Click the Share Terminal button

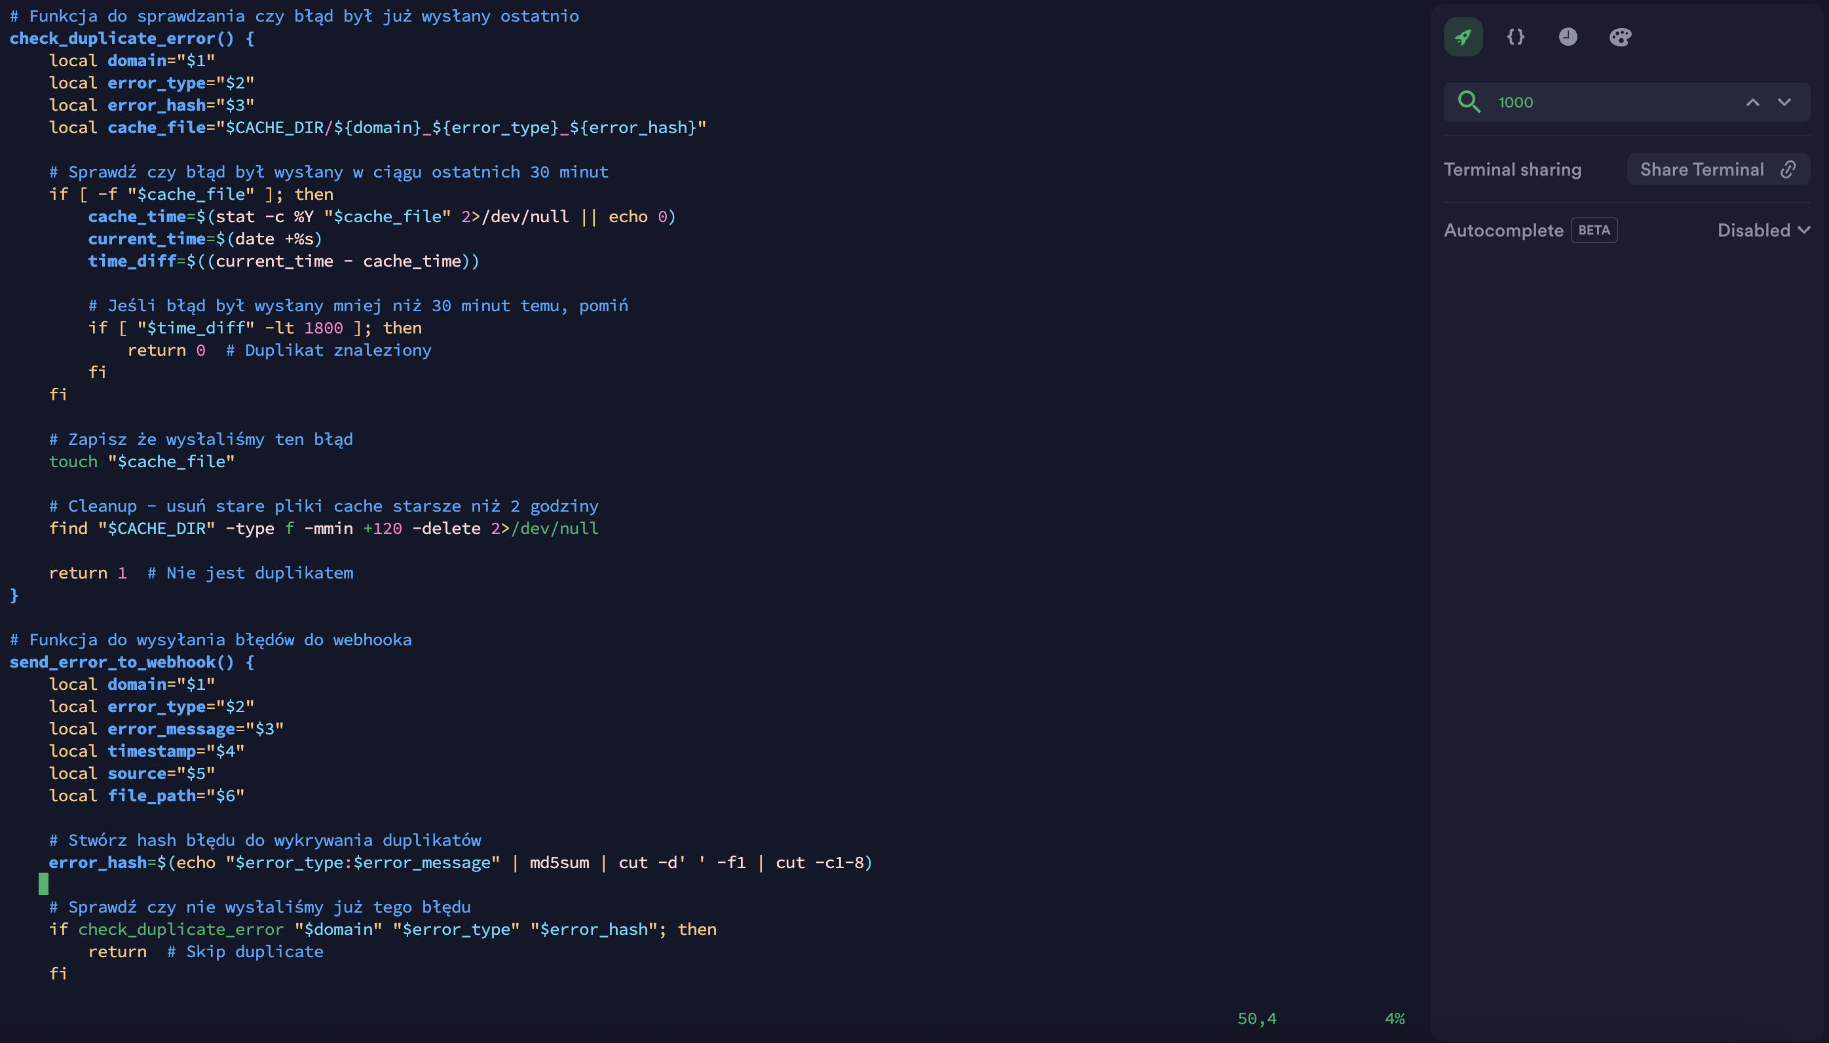(x=1718, y=169)
